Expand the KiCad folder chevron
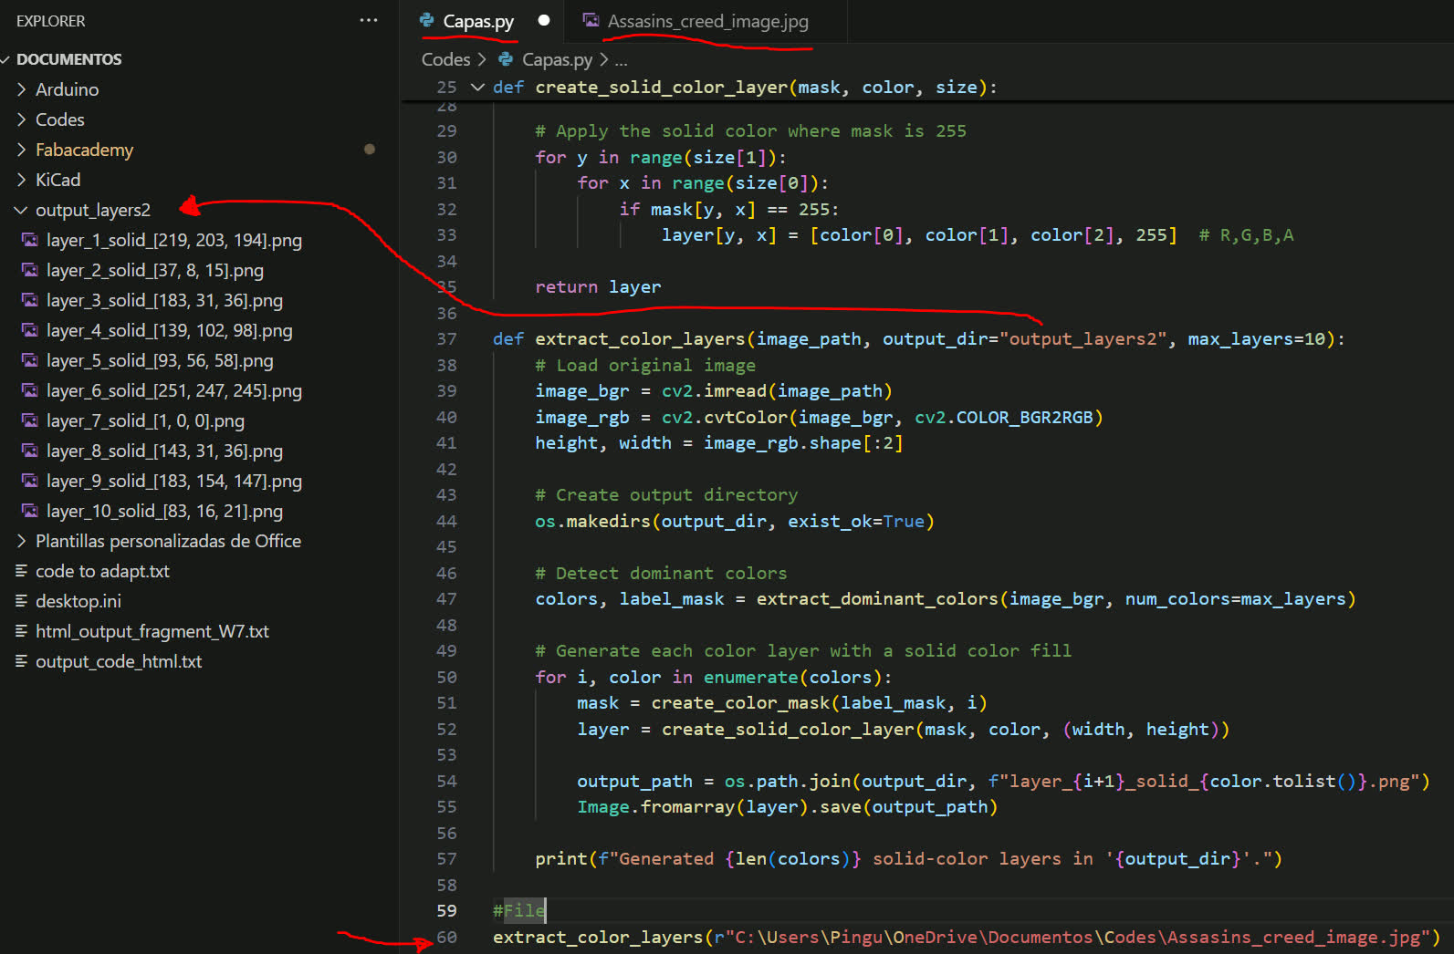This screenshot has width=1454, height=954. point(21,180)
